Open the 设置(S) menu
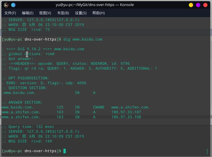Screen dimensions: 212x157 pos(81,13)
